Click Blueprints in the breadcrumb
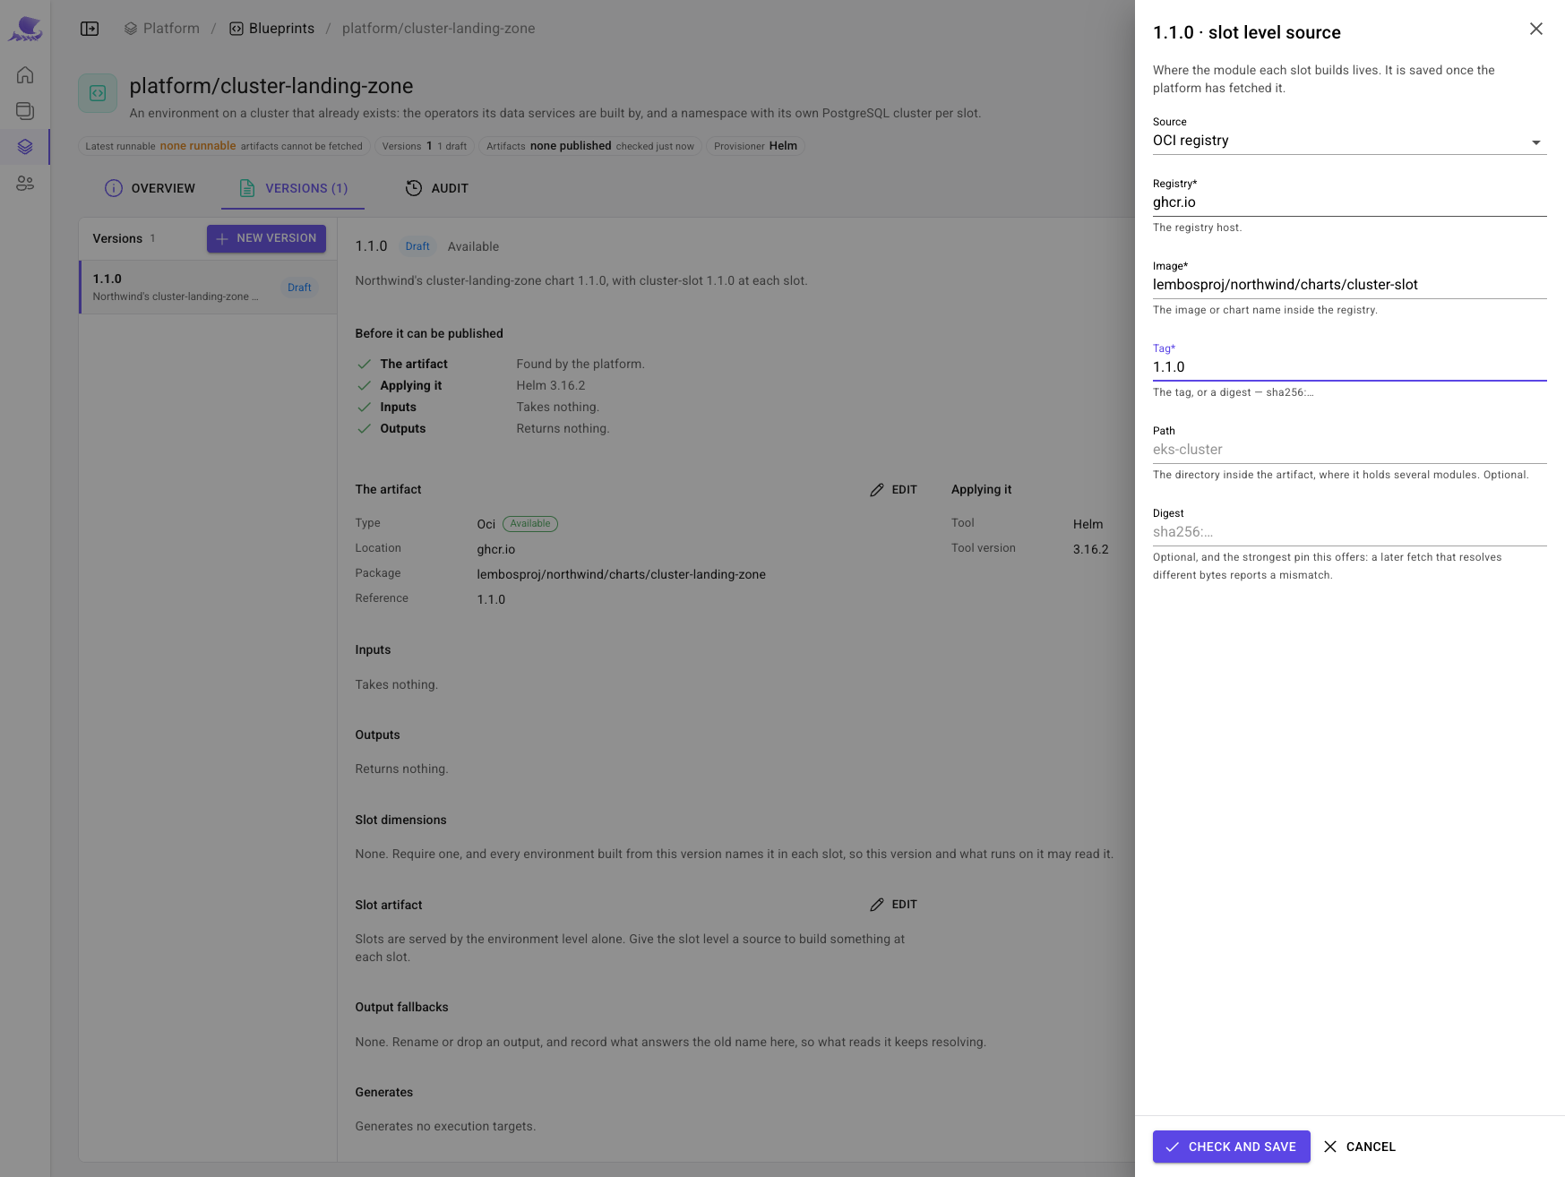The image size is (1565, 1177). click(x=272, y=29)
